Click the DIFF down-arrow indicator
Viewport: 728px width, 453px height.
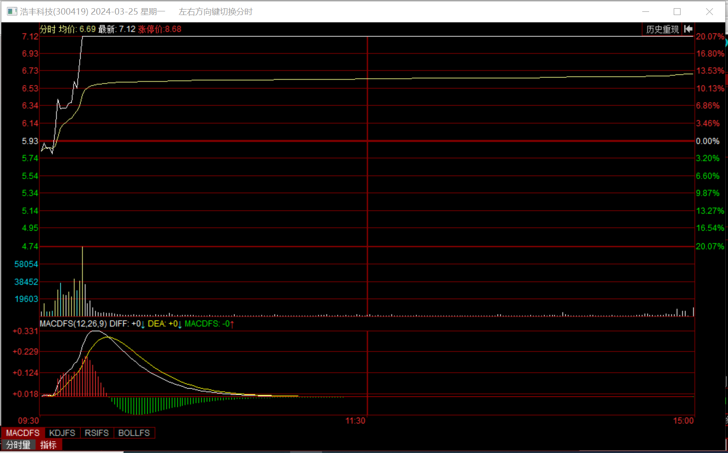(143, 324)
